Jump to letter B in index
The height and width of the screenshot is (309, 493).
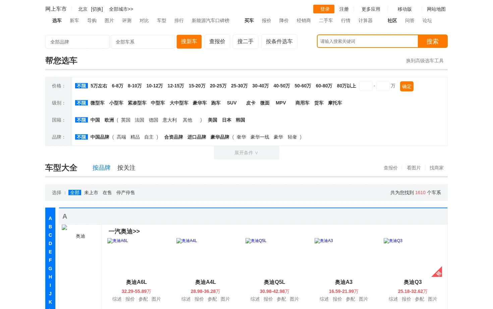coord(50,227)
